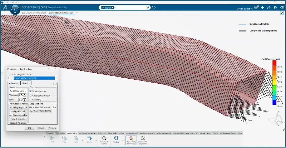This screenshot has width=286, height=148.
Task: Click the Undo icon
Action: 90,139
